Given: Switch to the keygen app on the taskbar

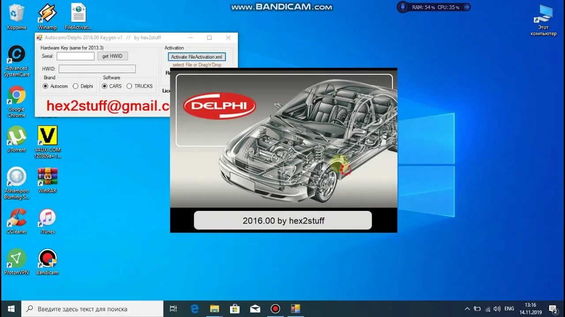Looking at the screenshot, I should pyautogui.click(x=296, y=309).
